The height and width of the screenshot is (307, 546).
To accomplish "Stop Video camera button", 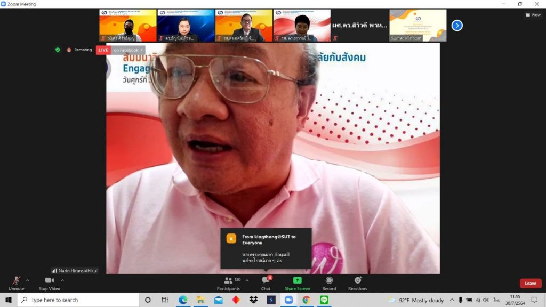I will click(x=50, y=284).
